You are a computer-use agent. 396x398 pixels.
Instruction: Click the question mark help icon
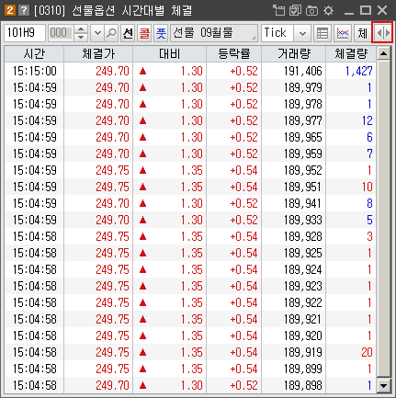(x=24, y=10)
